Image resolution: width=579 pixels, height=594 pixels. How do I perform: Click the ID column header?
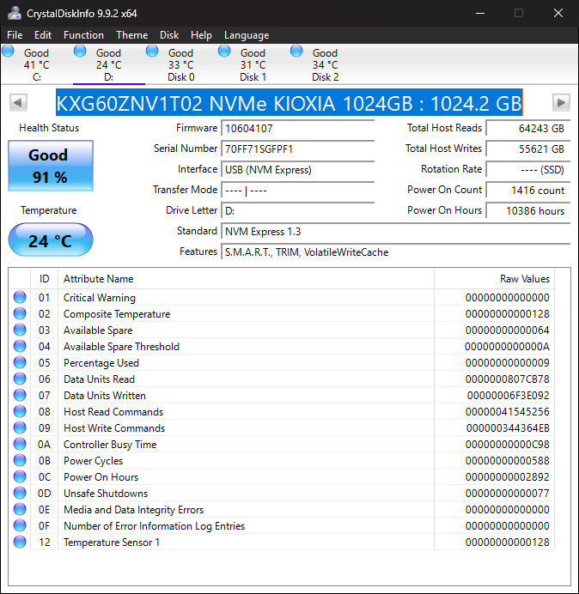[44, 279]
